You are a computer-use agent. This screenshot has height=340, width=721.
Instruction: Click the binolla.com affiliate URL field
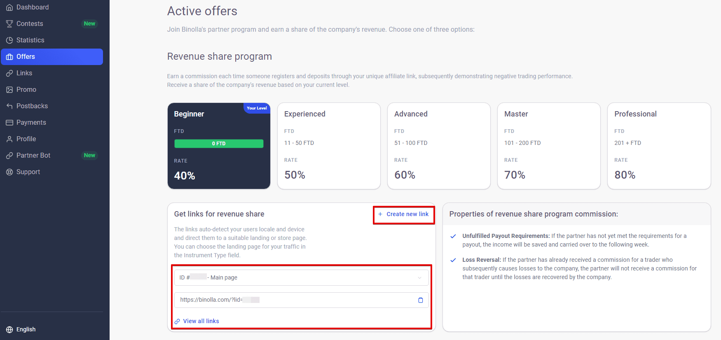pos(301,300)
